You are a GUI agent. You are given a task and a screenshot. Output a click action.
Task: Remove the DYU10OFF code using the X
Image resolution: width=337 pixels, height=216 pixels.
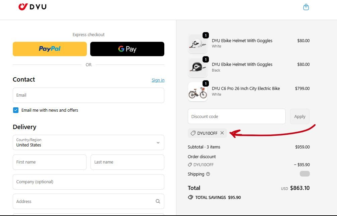pos(222,133)
